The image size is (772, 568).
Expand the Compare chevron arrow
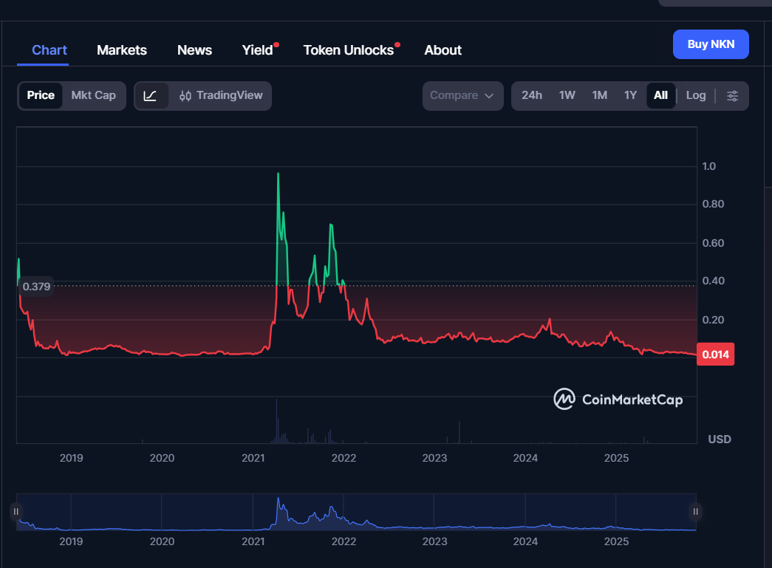pos(488,96)
